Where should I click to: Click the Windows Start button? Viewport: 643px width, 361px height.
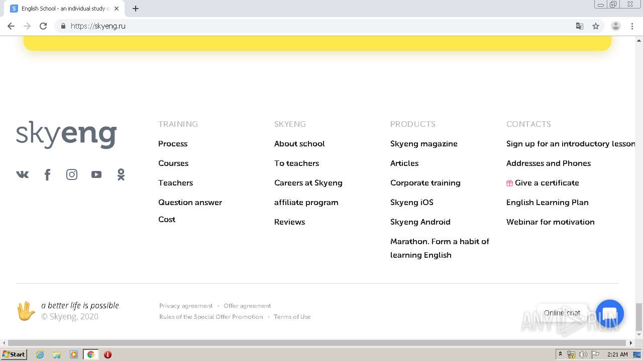coord(14,354)
